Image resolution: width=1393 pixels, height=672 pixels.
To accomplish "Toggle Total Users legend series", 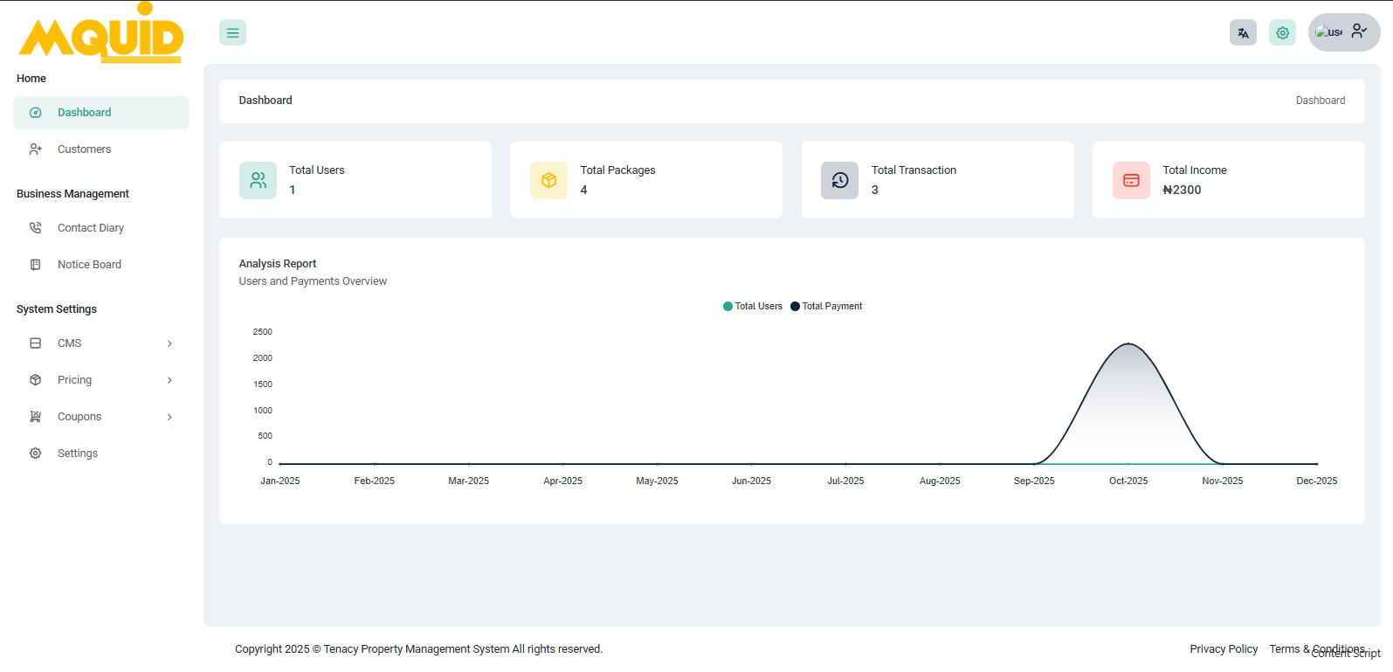I will [x=753, y=307].
